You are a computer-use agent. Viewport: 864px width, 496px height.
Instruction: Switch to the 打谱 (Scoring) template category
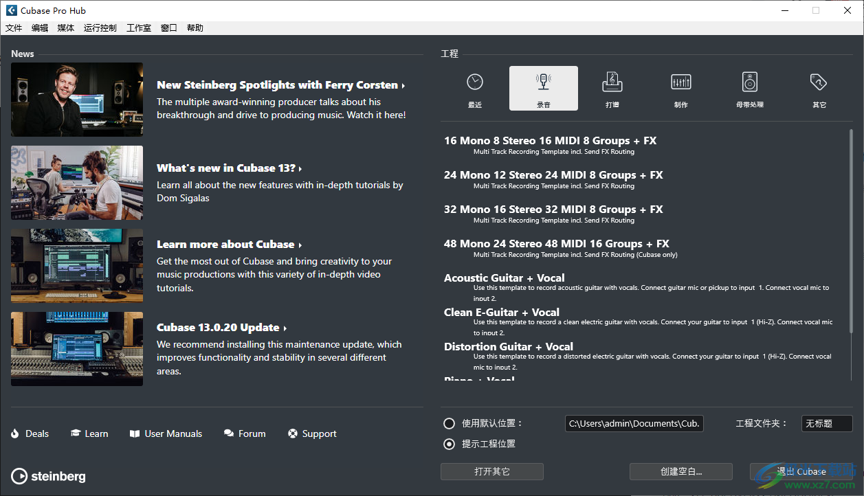click(612, 88)
